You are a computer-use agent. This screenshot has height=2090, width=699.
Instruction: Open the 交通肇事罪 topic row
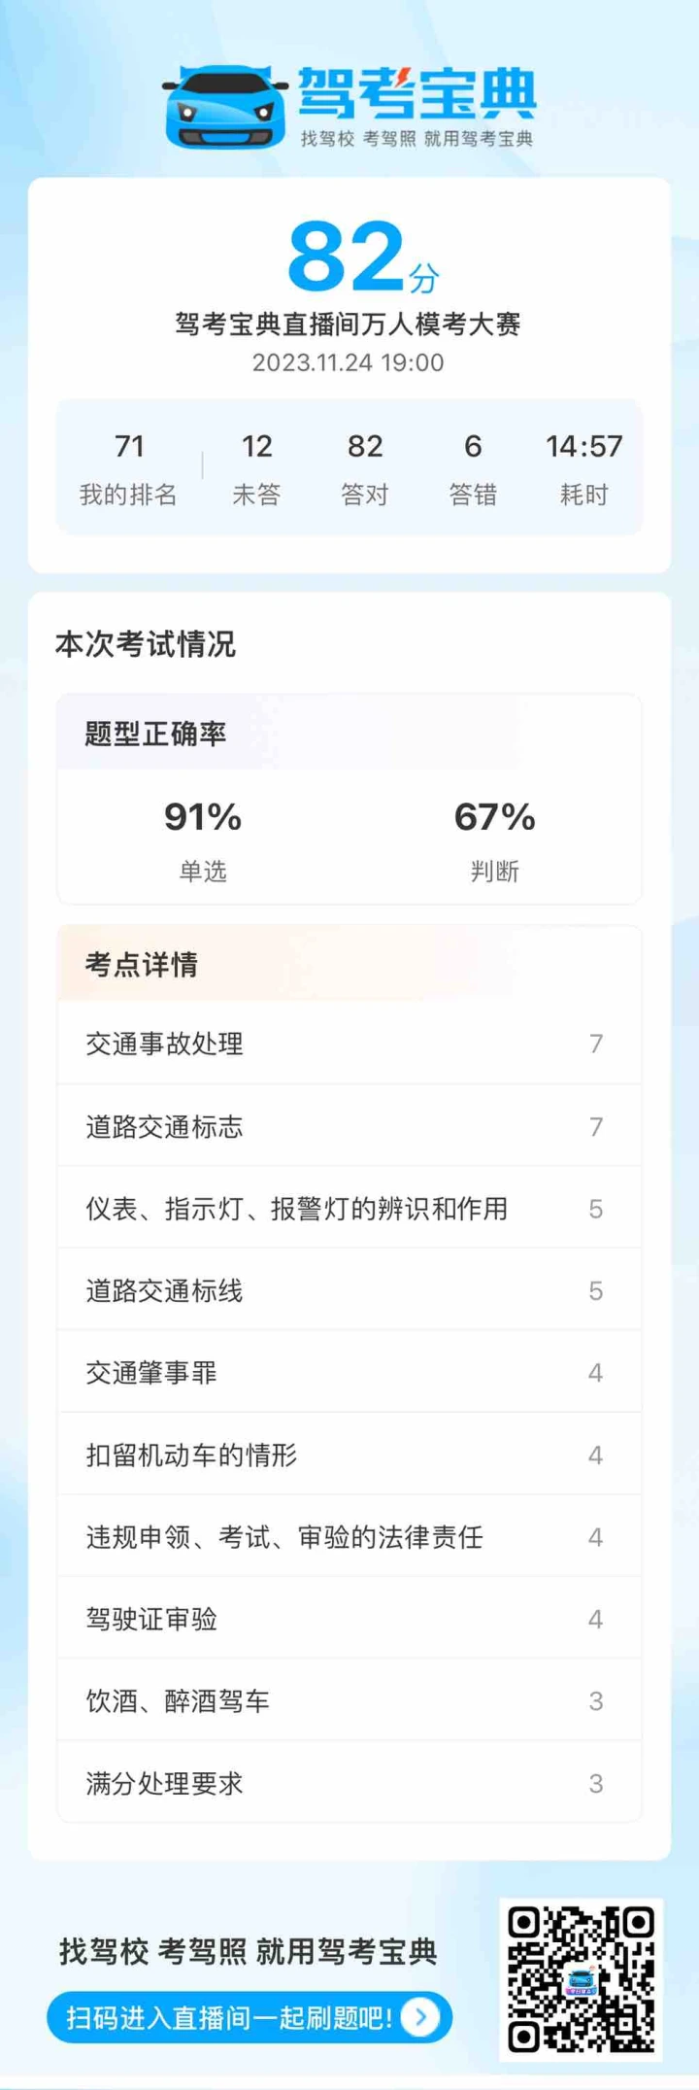pos(349,1372)
